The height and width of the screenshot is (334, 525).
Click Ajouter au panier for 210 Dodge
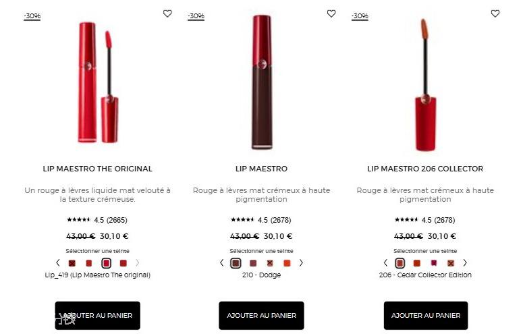[x=262, y=316]
